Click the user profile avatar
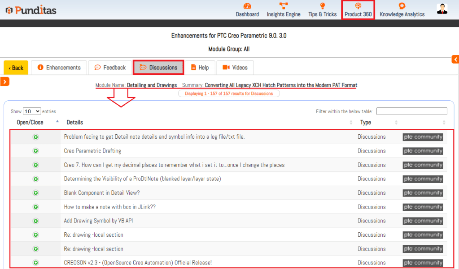 click(x=442, y=9)
